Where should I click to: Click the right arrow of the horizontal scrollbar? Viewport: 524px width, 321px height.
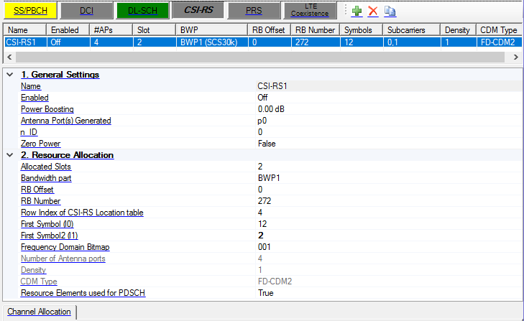[x=515, y=57]
